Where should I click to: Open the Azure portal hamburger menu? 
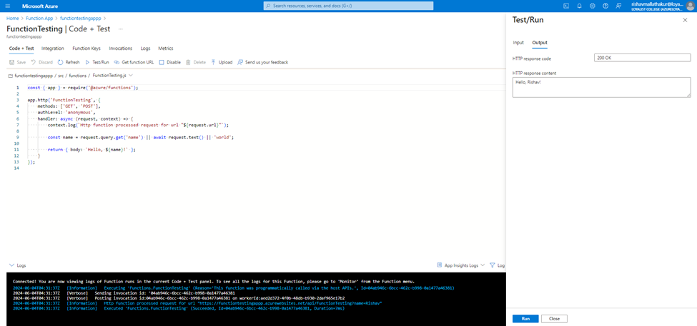[8, 6]
